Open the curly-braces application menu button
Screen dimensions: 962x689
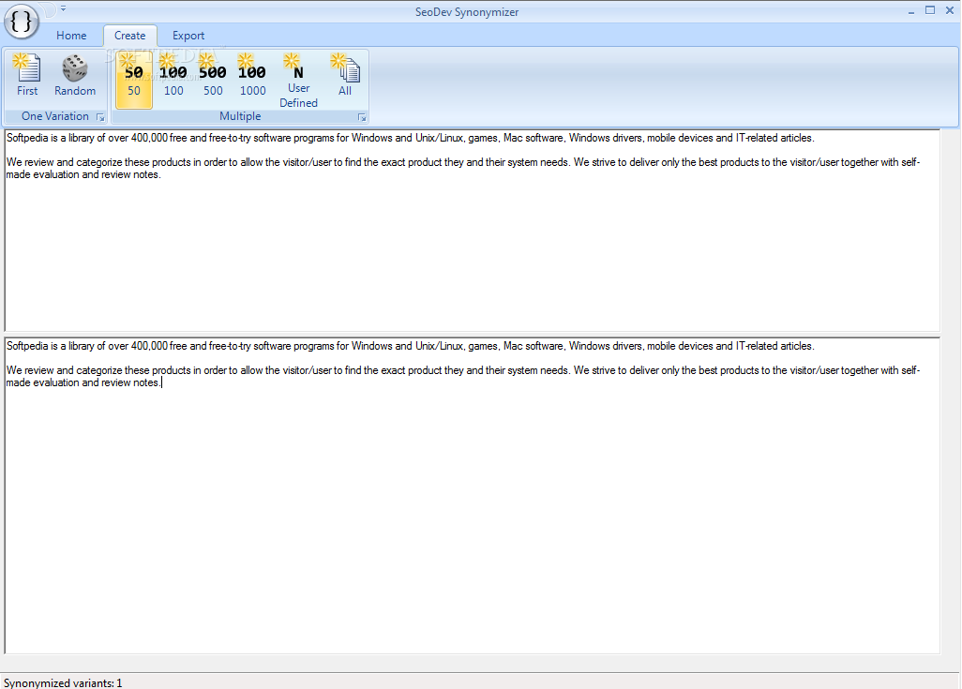[x=22, y=22]
